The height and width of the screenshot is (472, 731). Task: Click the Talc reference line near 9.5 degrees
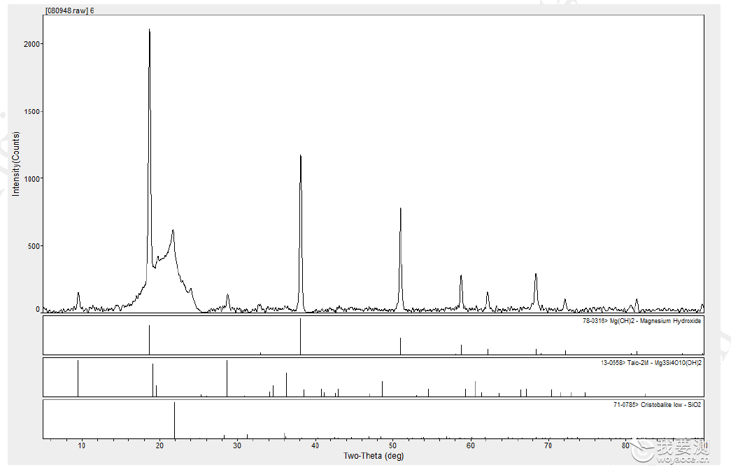point(78,378)
